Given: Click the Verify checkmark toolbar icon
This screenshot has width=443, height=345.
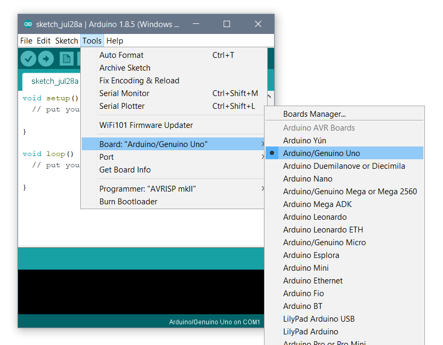Looking at the screenshot, I should (28, 59).
